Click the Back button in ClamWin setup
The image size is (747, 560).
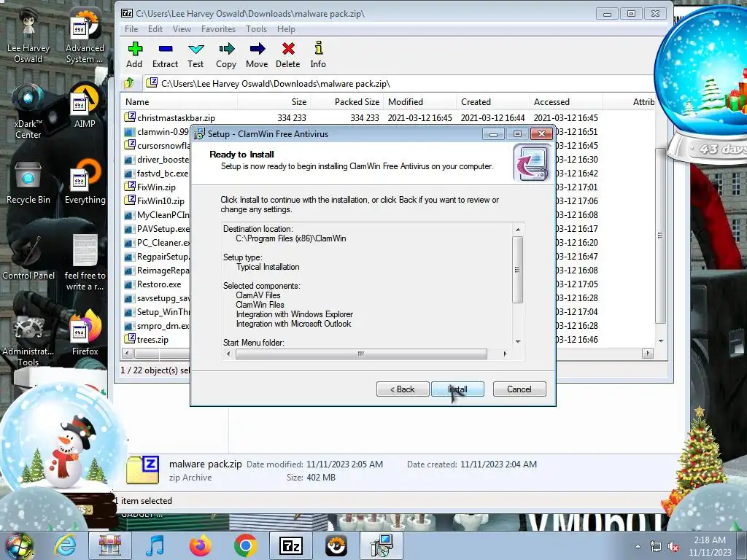tap(403, 389)
